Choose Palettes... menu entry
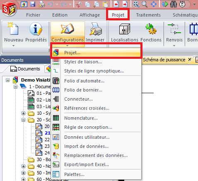The height and width of the screenshot is (181, 198). click(96, 174)
